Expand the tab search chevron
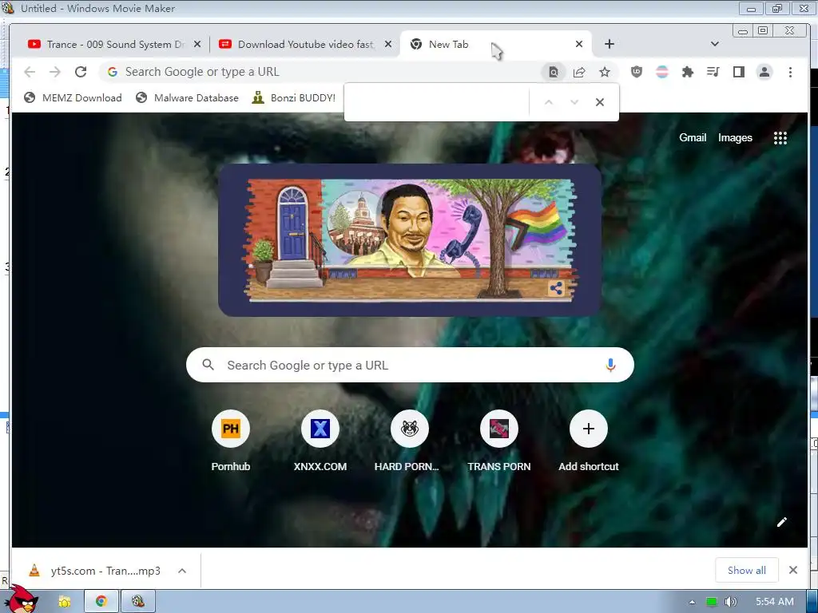Screen dimensions: 818x613 click(x=715, y=45)
